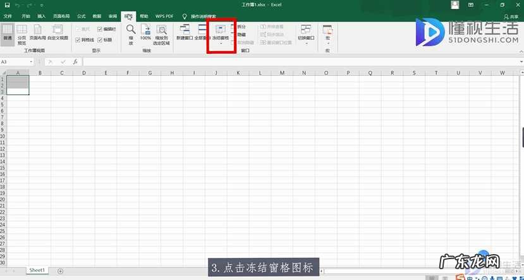
Task: Select row header 20
Action: click(3, 200)
